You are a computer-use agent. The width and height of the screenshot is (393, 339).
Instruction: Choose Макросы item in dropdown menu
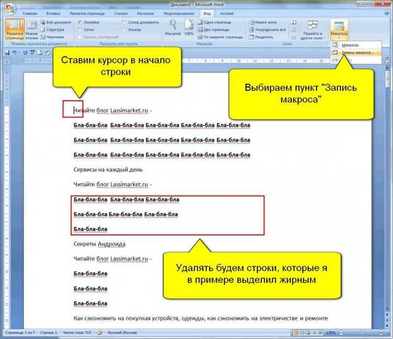click(356, 45)
